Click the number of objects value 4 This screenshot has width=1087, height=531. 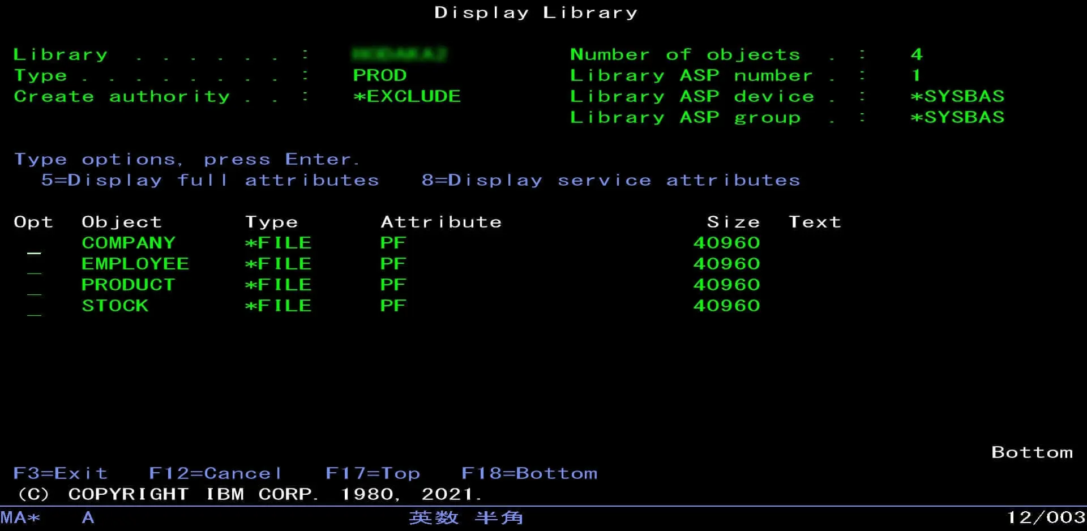pos(917,54)
